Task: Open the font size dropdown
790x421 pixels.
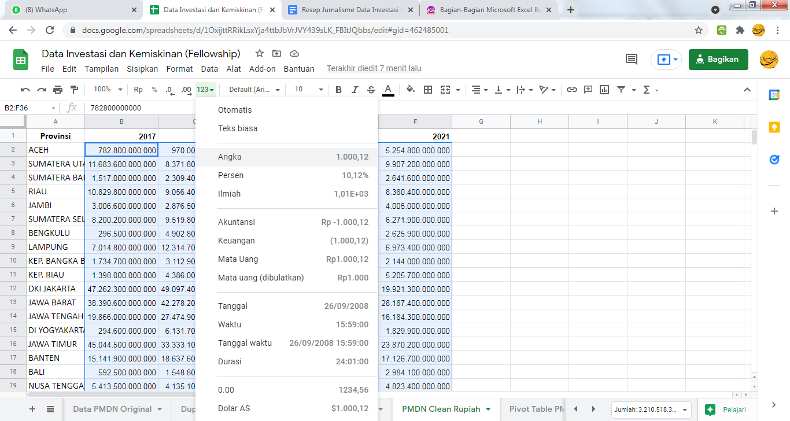Action: (308, 90)
